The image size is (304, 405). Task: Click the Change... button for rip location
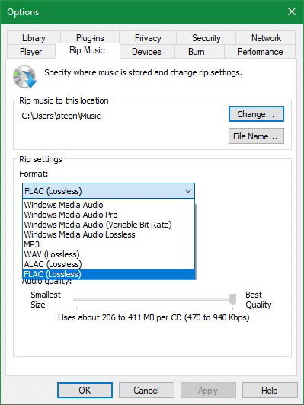256,114
